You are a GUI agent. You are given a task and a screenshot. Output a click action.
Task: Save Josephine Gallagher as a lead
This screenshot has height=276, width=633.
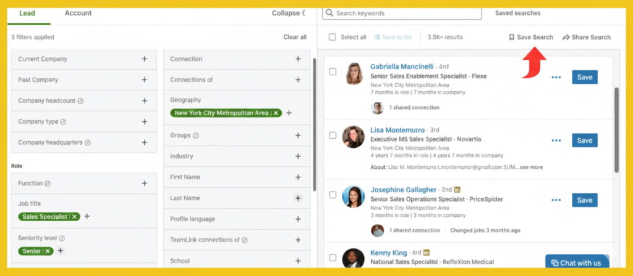tap(584, 200)
